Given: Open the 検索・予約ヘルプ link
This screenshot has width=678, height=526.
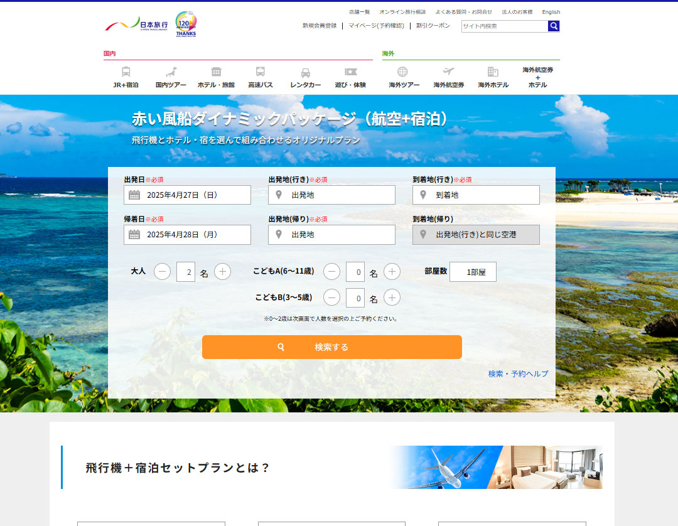Looking at the screenshot, I should 518,373.
